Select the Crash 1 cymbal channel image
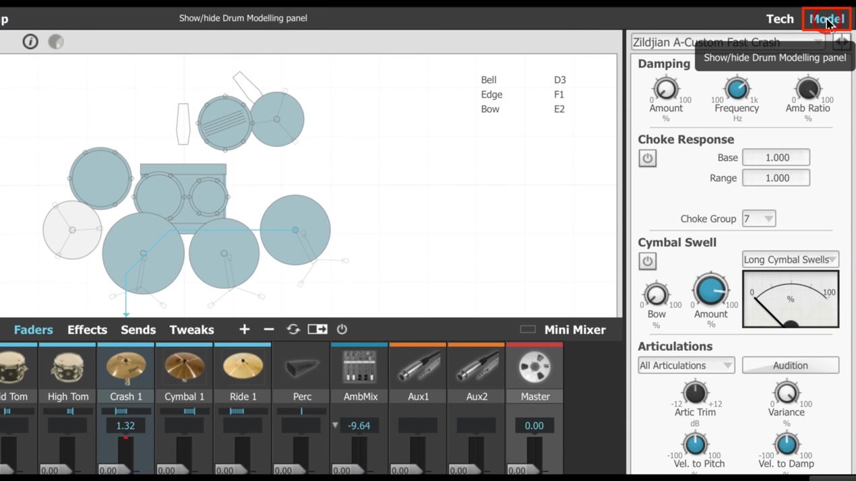The width and height of the screenshot is (856, 481). pyautogui.click(x=126, y=368)
